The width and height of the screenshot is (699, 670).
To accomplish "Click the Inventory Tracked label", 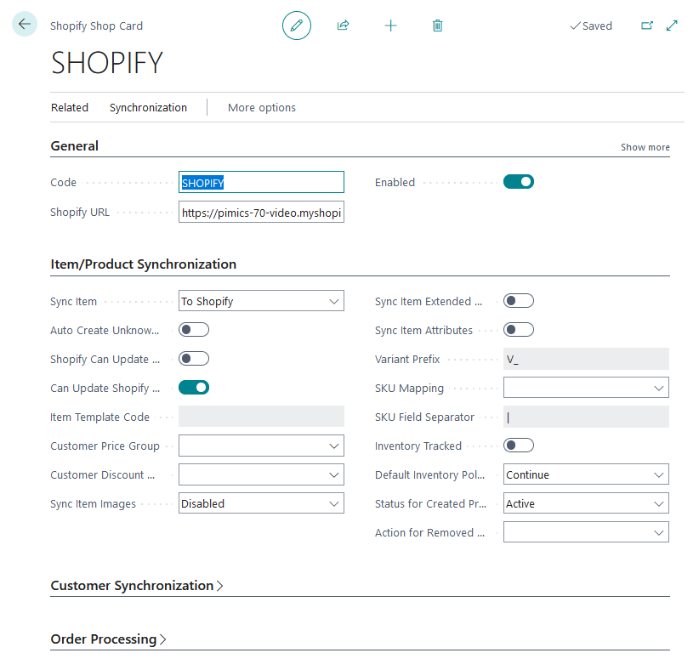I will [x=418, y=446].
